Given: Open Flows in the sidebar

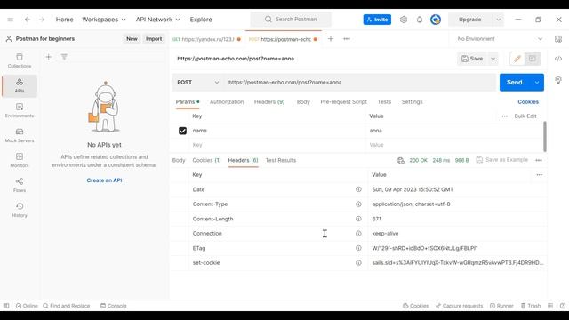Looking at the screenshot, I should (20, 185).
